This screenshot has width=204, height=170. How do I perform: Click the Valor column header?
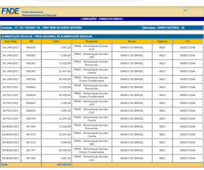(x=56, y=41)
